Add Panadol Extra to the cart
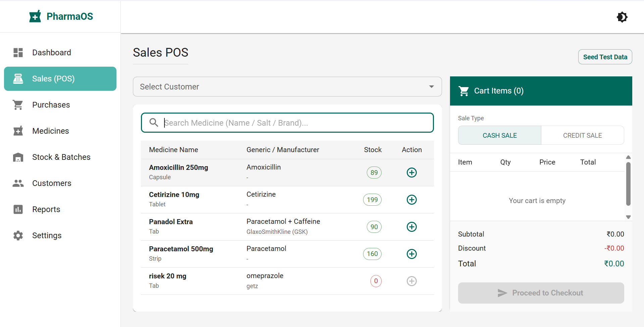Screen dimensions: 644x327 [x=411, y=227]
